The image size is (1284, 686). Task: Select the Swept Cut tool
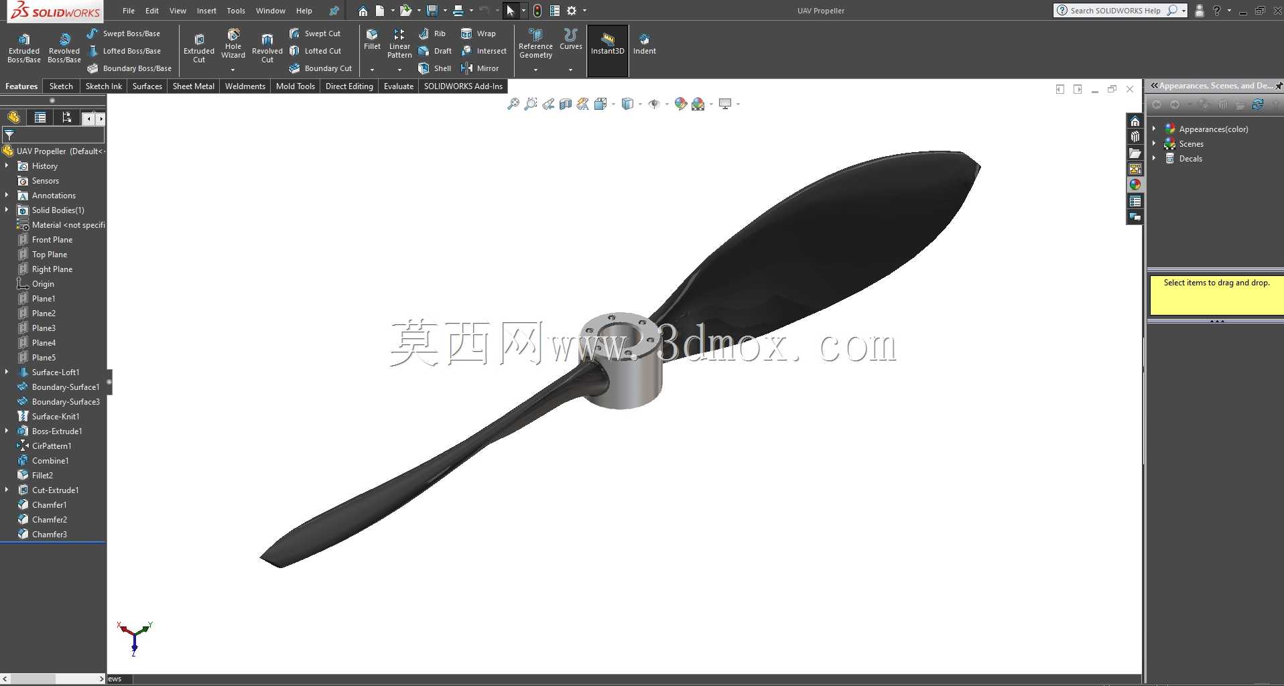click(315, 33)
